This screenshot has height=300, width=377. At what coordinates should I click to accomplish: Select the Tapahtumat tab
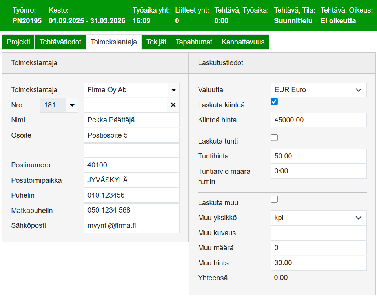[x=194, y=42]
